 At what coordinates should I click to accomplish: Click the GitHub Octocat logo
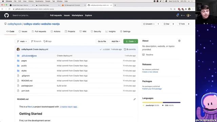(6, 15)
